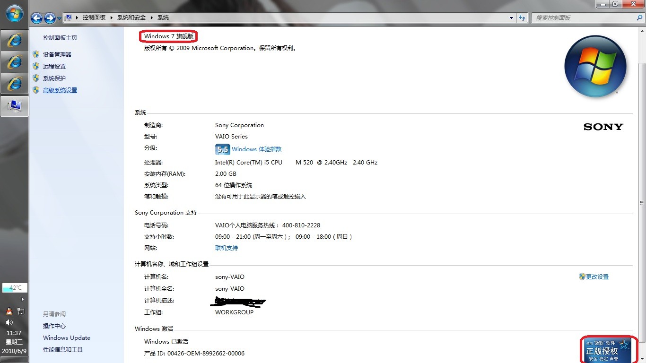This screenshot has width=646, height=363.
Task: Open 设备管理器
Action: coord(57,55)
